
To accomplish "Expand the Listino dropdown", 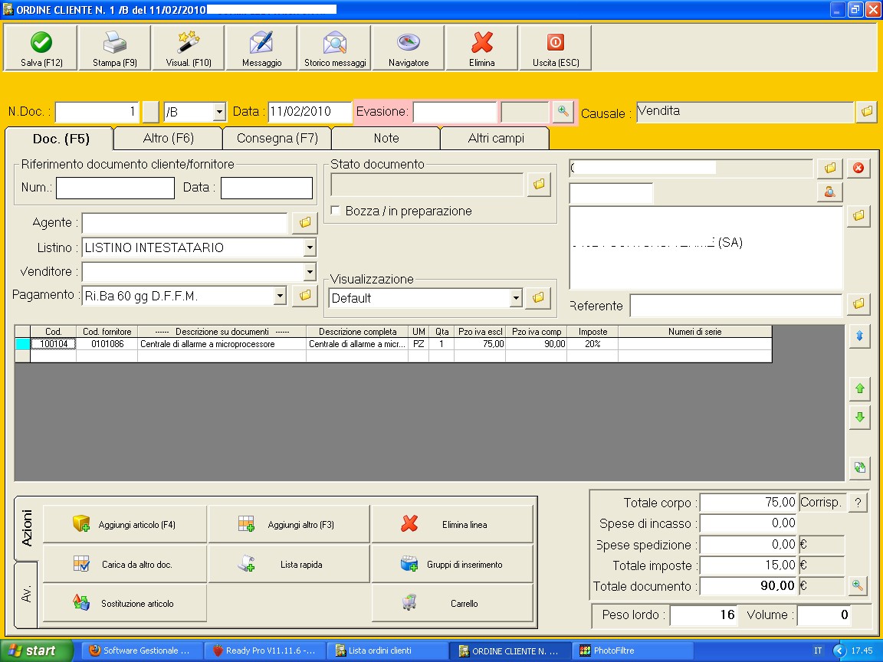I will 310,247.
